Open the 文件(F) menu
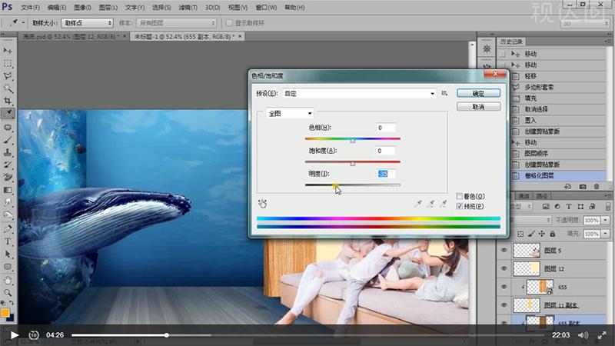Screen dimensions: 615x346 pos(30,8)
